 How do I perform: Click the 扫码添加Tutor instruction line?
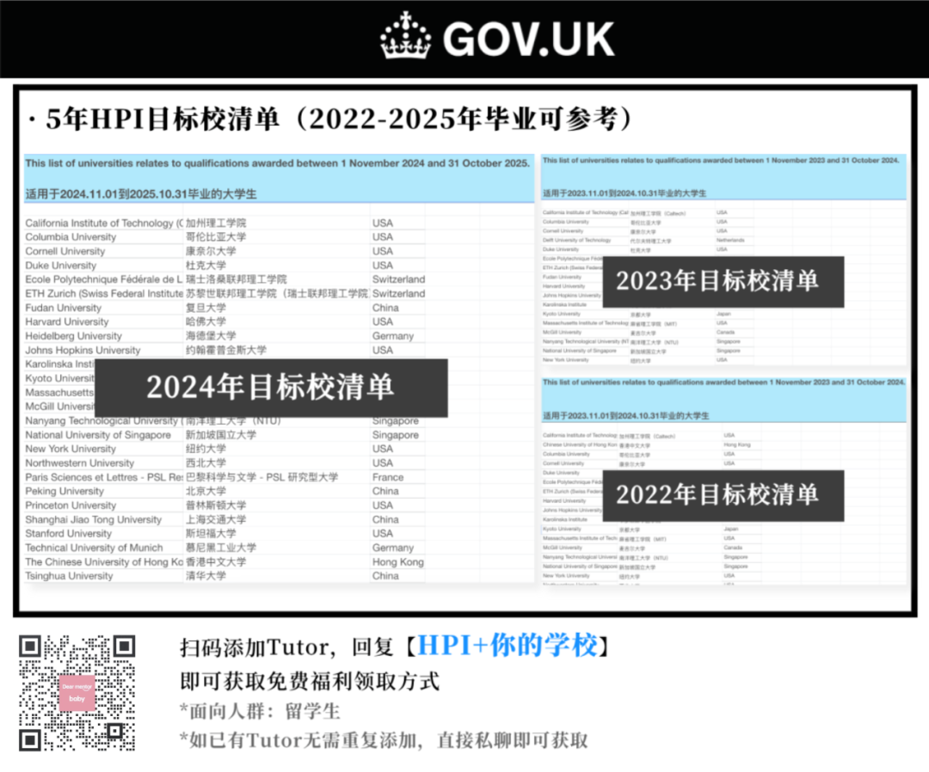[x=395, y=646]
